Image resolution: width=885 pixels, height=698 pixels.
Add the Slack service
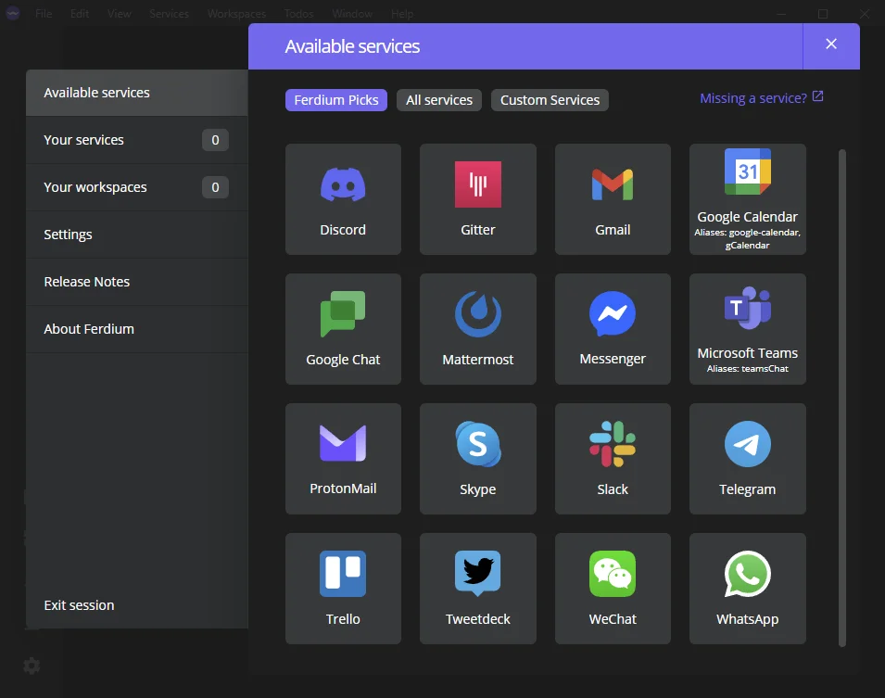(x=613, y=459)
